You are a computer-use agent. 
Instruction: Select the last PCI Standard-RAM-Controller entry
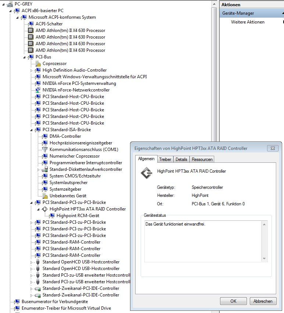pos(71,255)
